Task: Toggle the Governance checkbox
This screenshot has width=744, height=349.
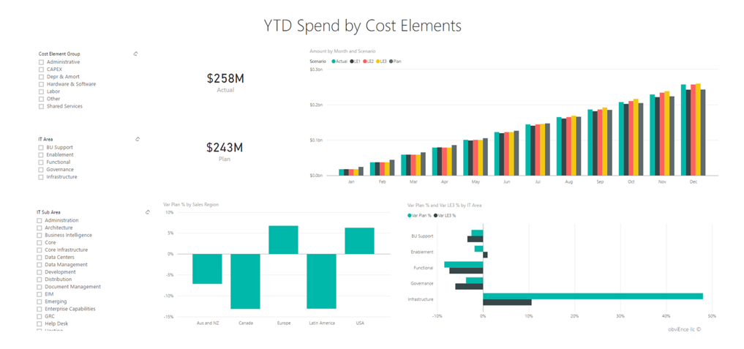Action: pos(41,170)
